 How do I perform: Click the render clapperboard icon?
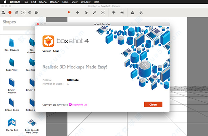(132, 13)
